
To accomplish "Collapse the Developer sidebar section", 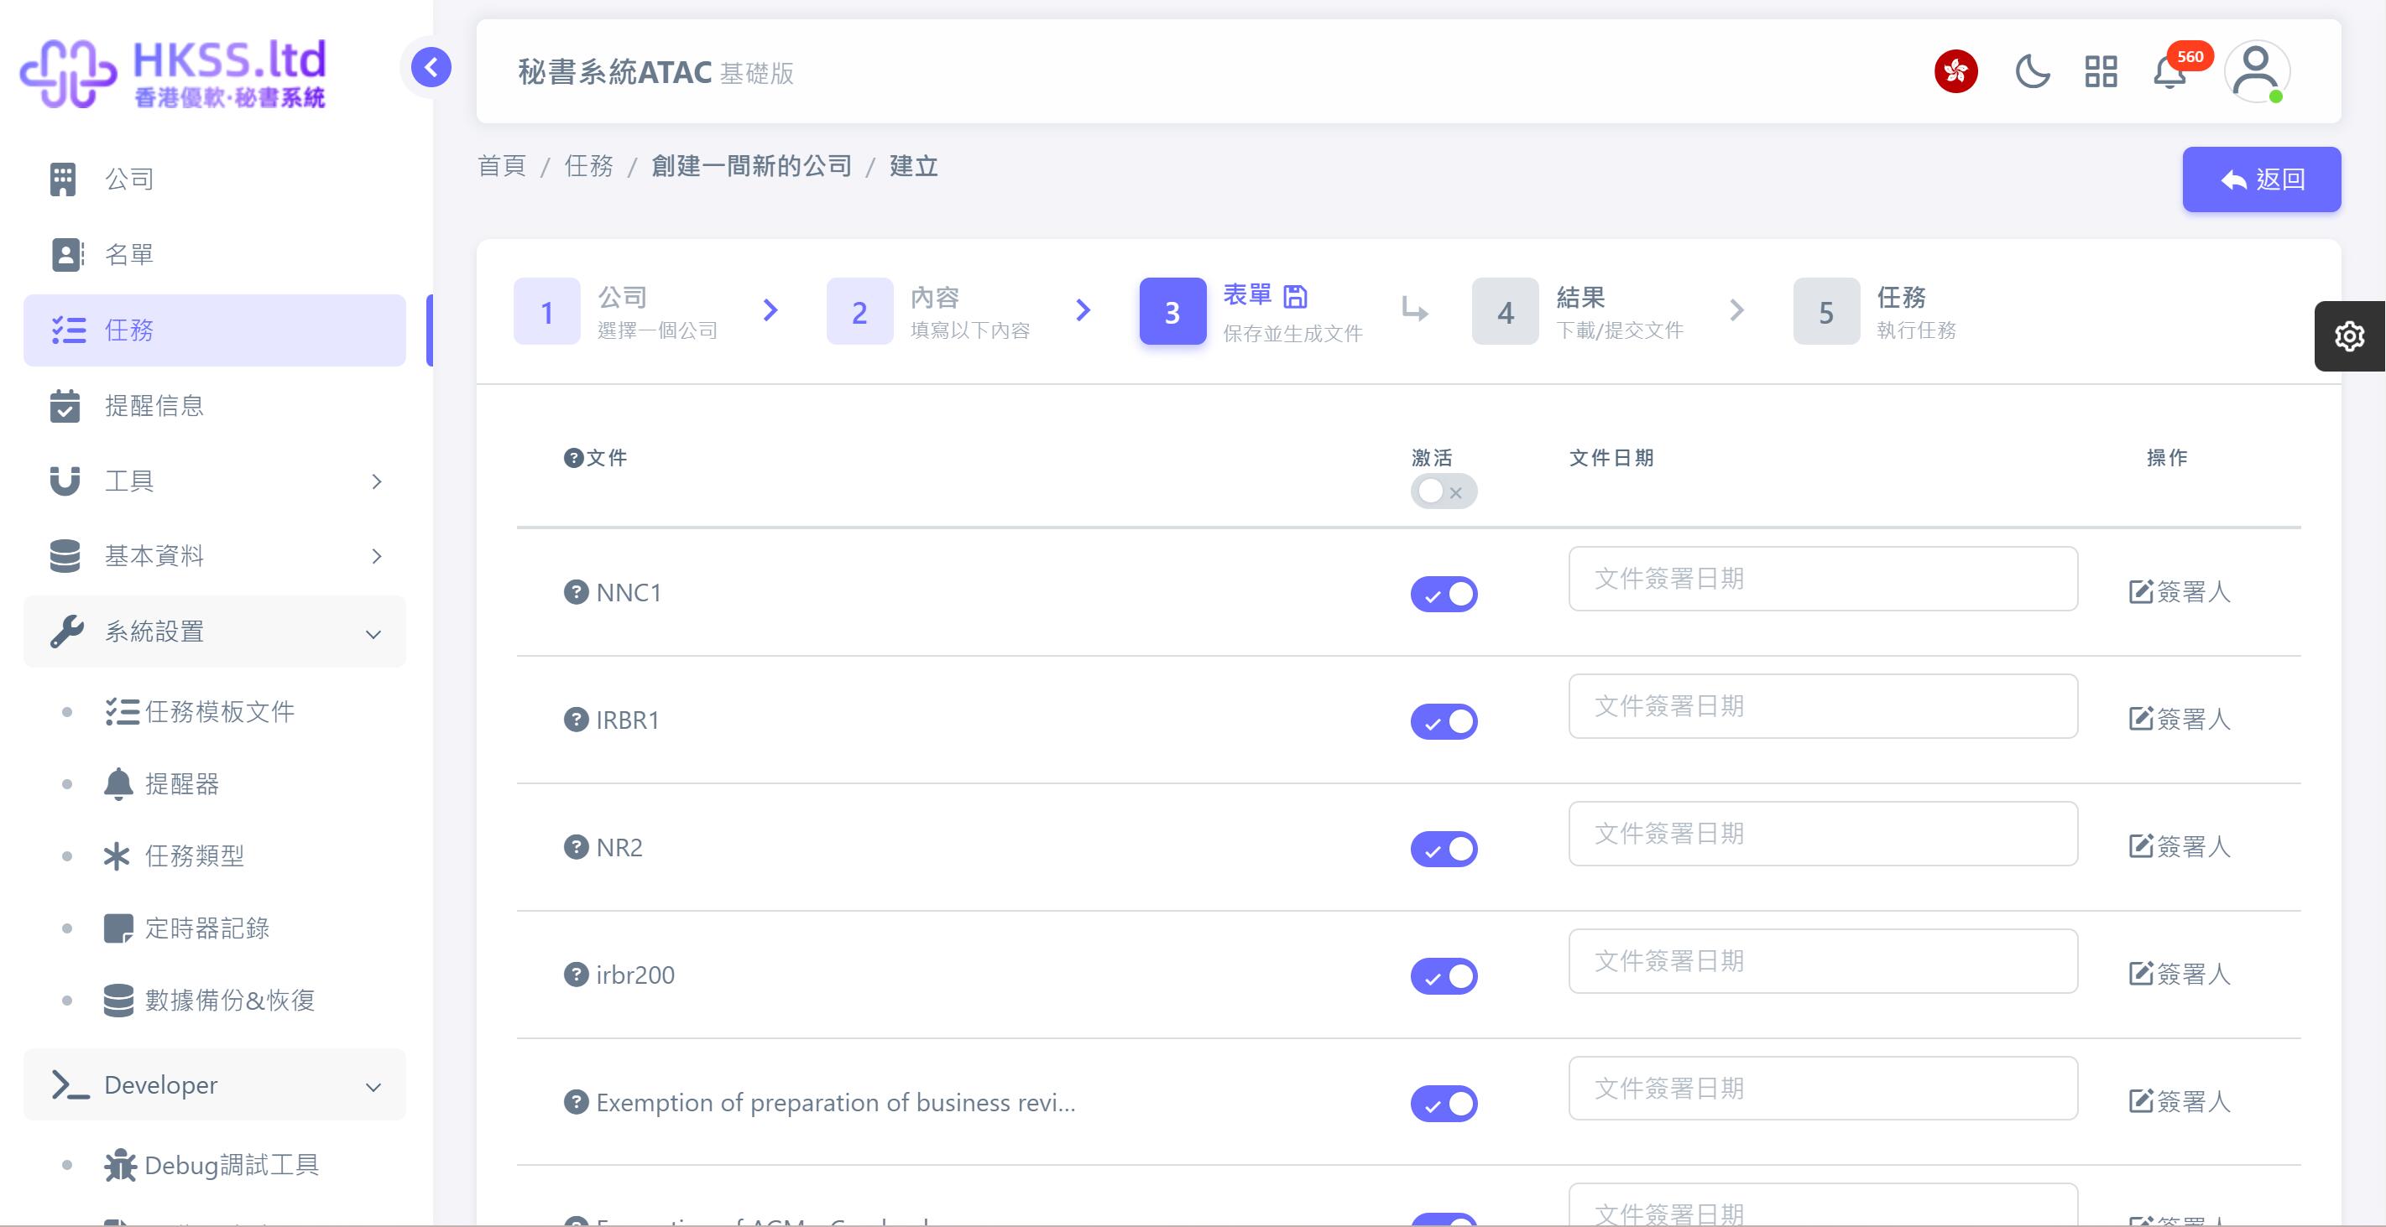I will click(214, 1085).
